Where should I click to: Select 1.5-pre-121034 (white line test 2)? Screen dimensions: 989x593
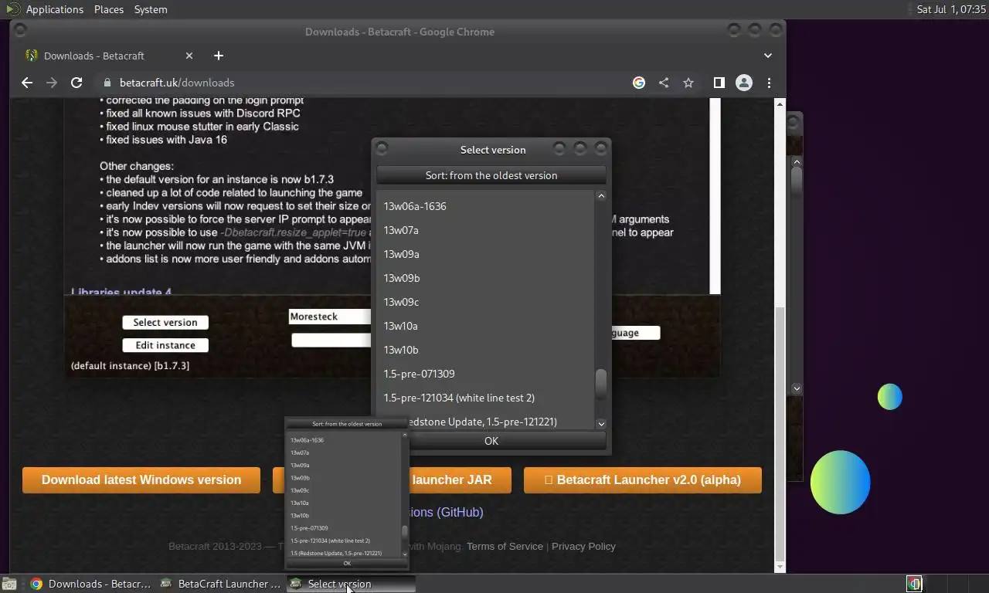tap(485, 398)
